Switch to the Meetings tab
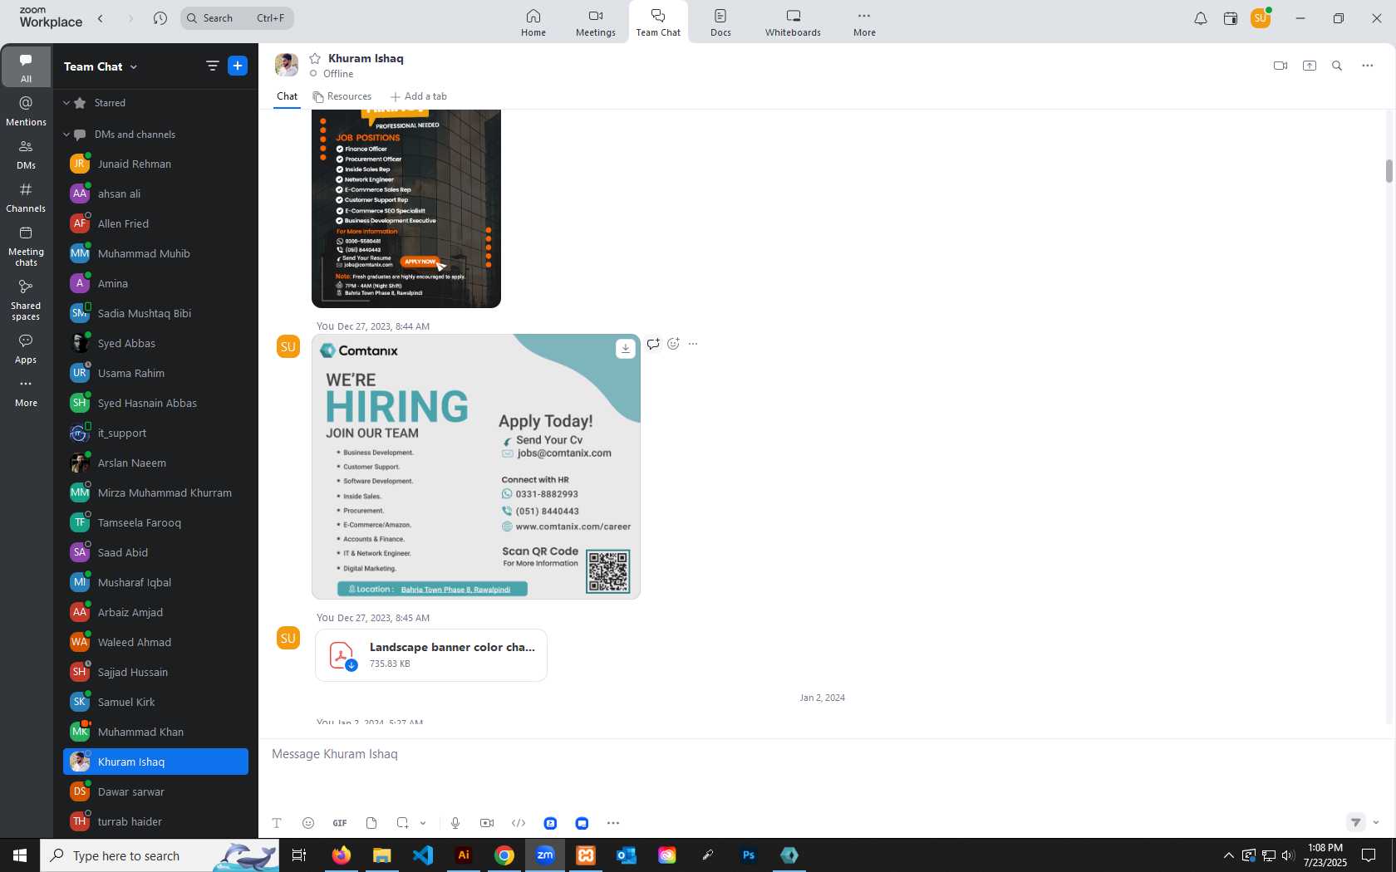The image size is (1396, 872). (x=596, y=22)
